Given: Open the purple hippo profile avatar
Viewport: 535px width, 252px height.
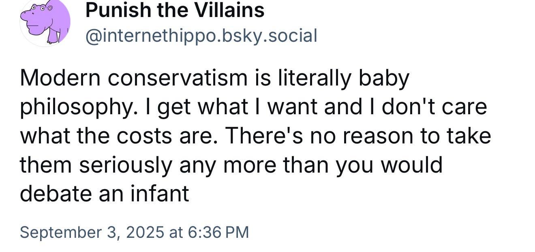Looking at the screenshot, I should pos(45,22).
